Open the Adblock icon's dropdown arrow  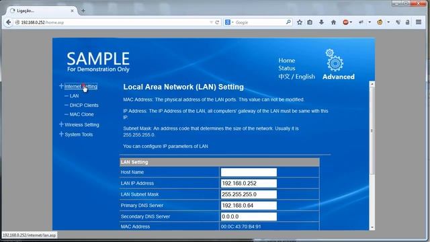(x=351, y=22)
